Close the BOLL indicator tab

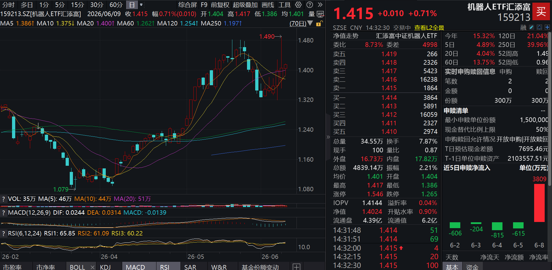tap(93, 267)
